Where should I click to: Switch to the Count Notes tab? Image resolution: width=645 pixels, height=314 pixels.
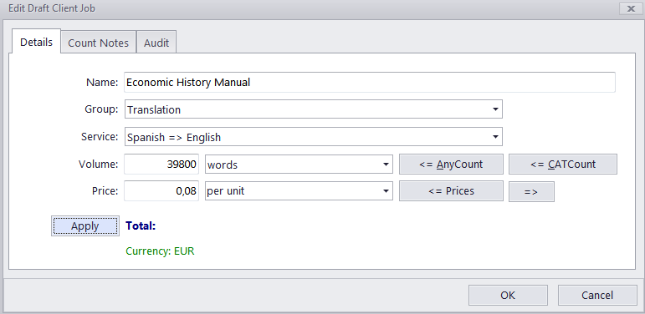click(x=99, y=43)
